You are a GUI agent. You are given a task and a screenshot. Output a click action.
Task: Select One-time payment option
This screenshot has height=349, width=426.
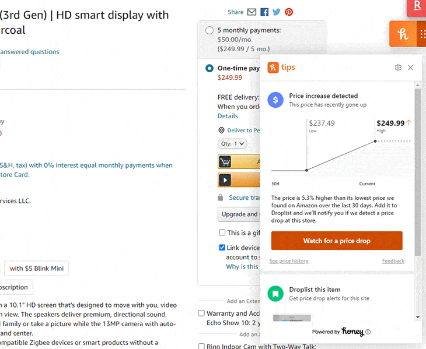tap(209, 68)
